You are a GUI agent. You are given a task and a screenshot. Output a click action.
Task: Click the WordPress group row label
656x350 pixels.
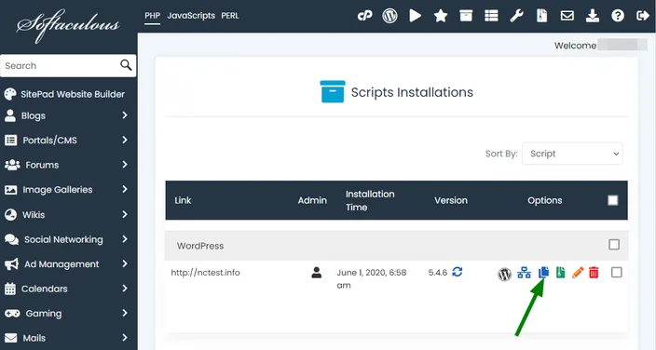pyautogui.click(x=200, y=246)
